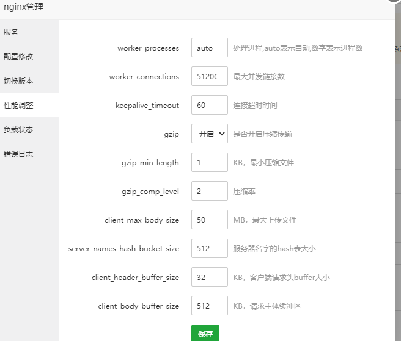Click the server_names_hash_bucket_size label text

[123, 249]
